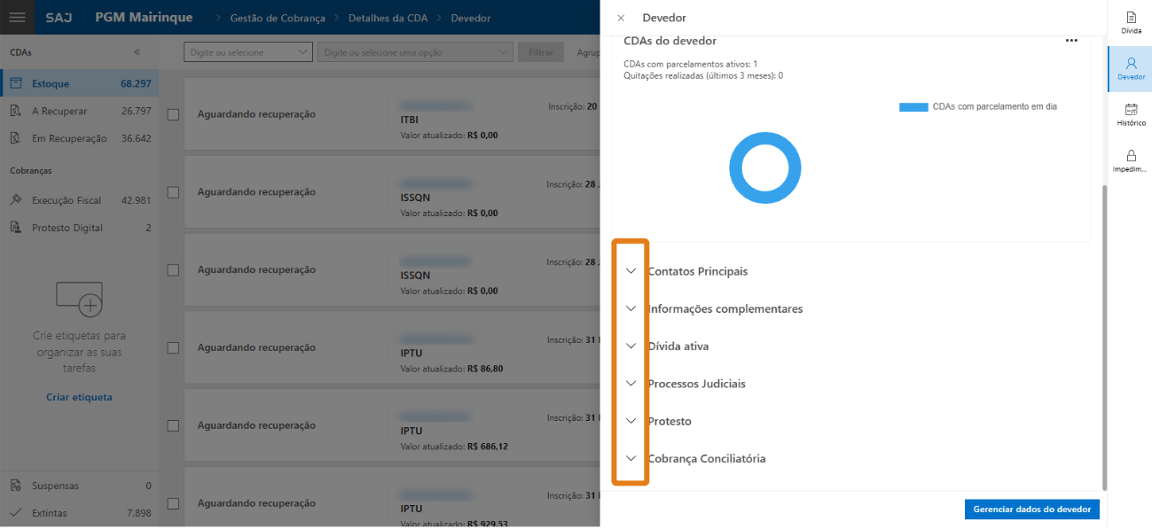Tick the IPTU R$ 686,12 row checkbox
This screenshot has width=1152, height=529.
point(174,426)
